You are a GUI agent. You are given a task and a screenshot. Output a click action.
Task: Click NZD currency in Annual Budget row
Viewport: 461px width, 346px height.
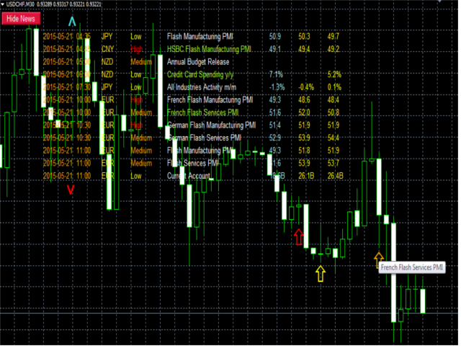(x=107, y=62)
